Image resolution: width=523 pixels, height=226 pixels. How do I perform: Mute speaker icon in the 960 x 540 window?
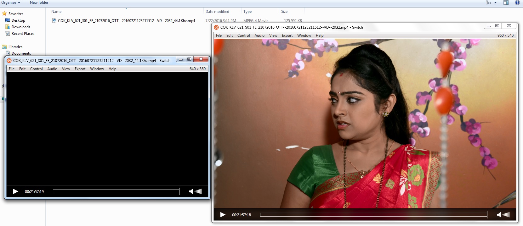click(498, 215)
